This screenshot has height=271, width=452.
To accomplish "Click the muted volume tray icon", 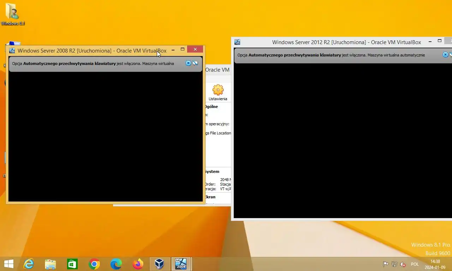I will [403, 264].
